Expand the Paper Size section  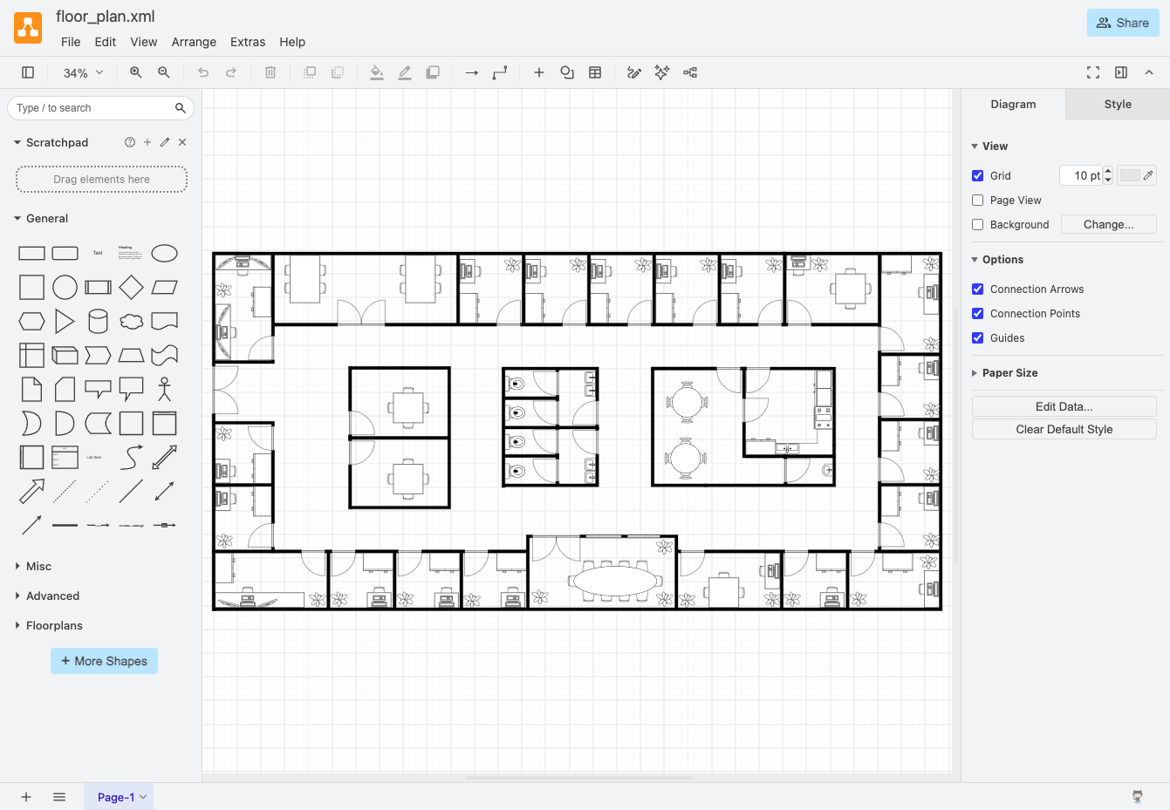tap(1009, 372)
